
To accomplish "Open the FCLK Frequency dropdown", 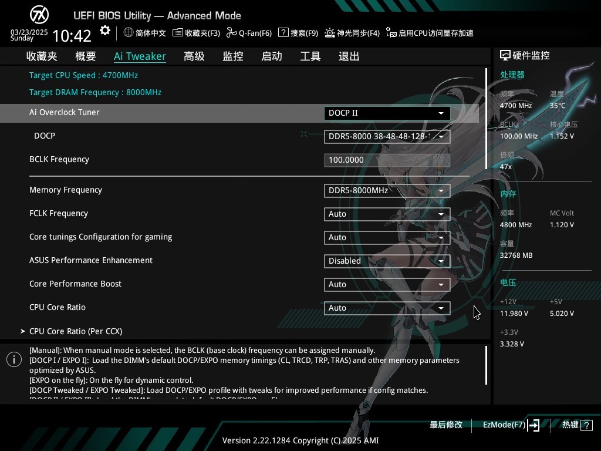I will (x=387, y=214).
